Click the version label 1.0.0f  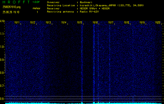point(36,2)
